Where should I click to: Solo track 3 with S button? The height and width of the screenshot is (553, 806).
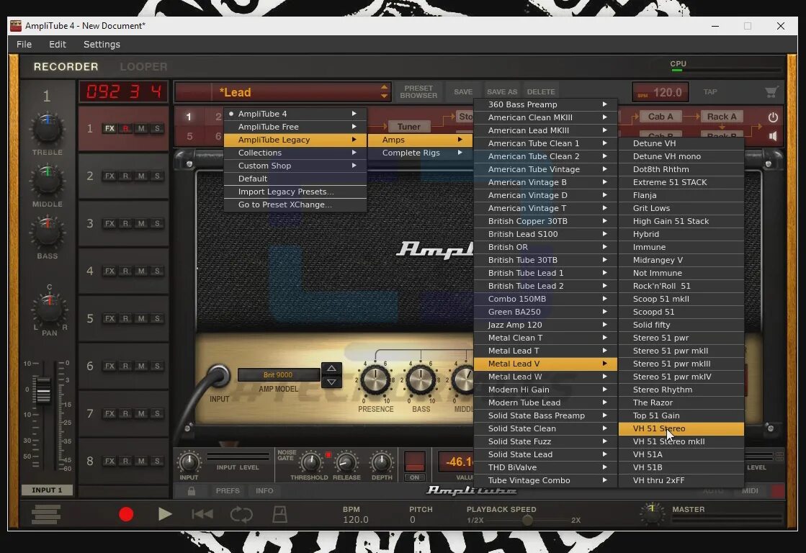click(157, 223)
